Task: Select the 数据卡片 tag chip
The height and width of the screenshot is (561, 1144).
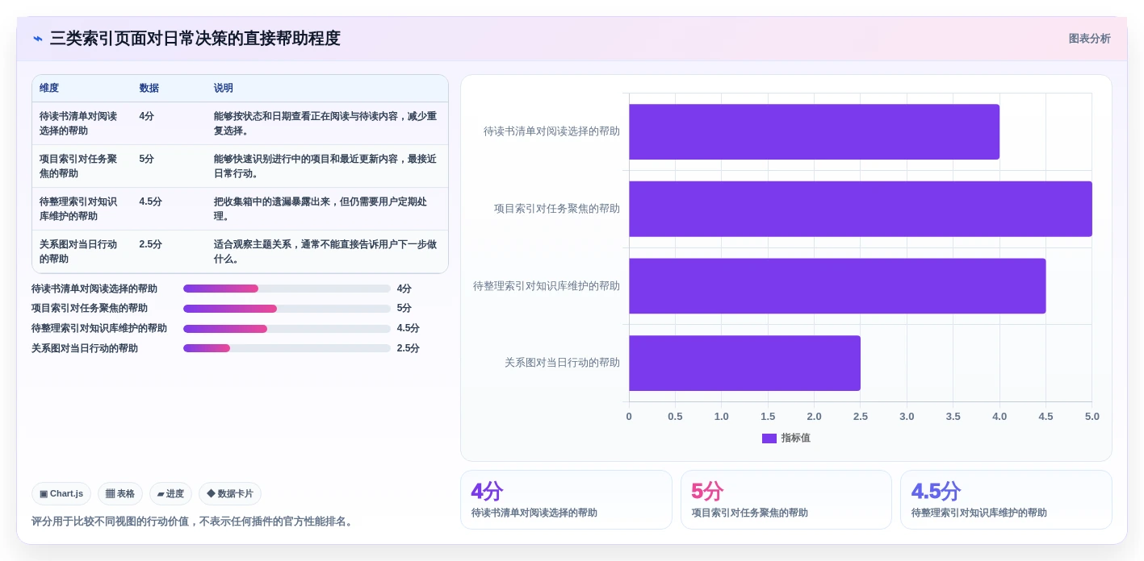Action: click(230, 493)
